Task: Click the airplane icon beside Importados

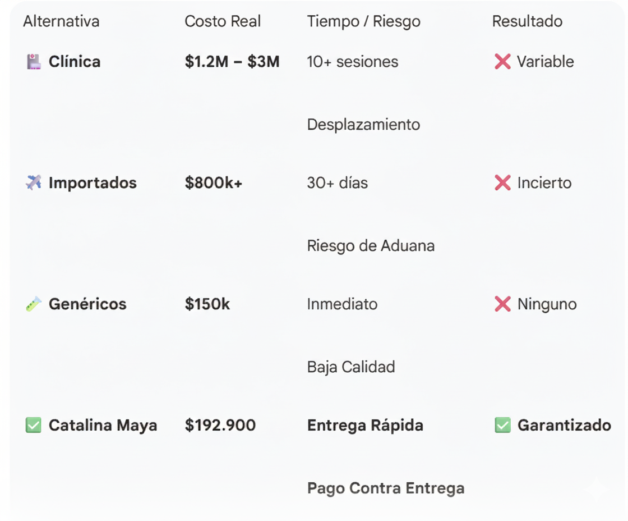Action: (x=34, y=183)
